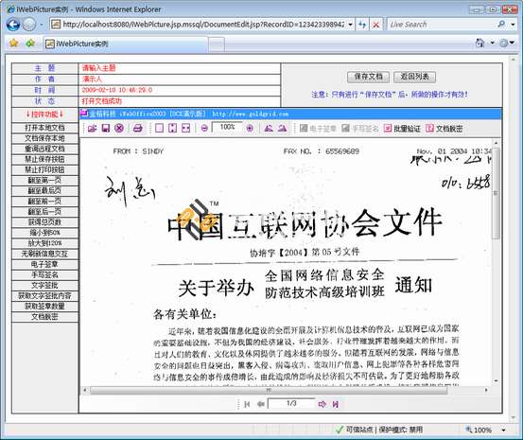The image size is (523, 440).
Task: Click the 批量验证 toolbar button
Action: pyautogui.click(x=402, y=129)
